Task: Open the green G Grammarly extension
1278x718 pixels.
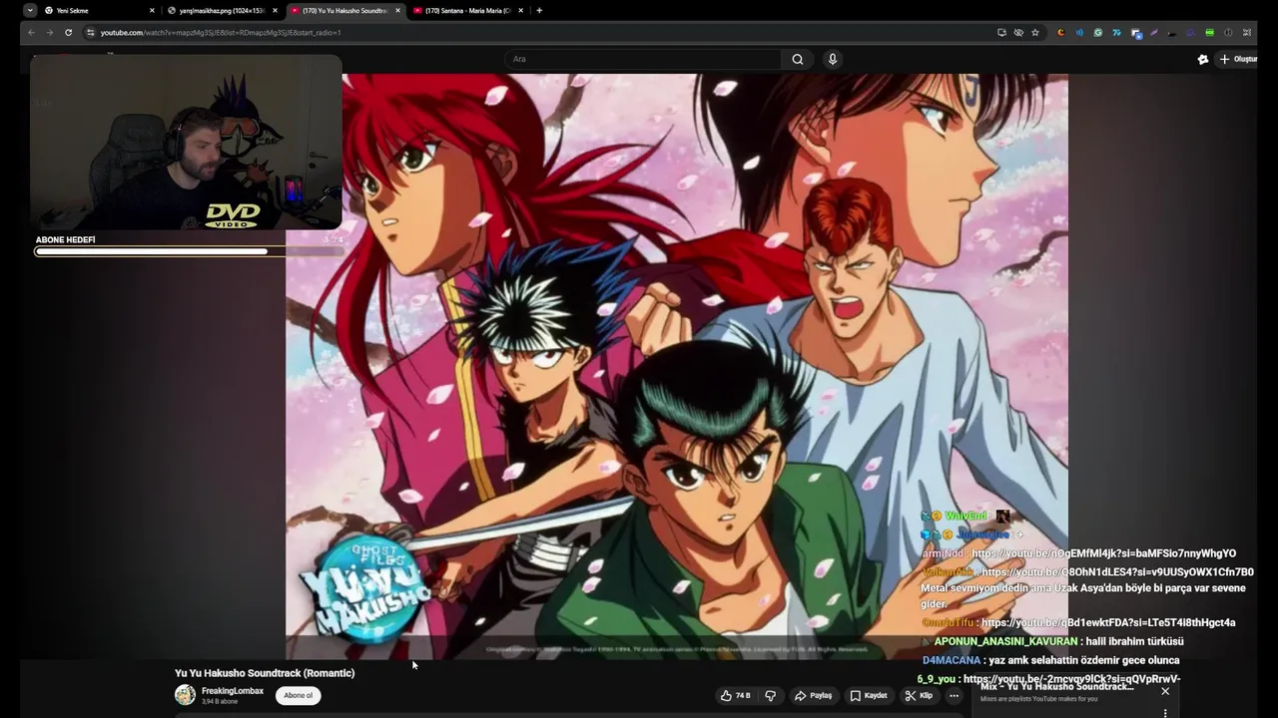Action: (1097, 32)
